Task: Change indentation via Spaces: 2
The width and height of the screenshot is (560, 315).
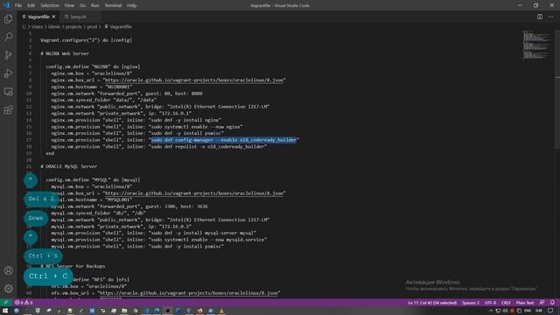Action: click(x=471, y=303)
